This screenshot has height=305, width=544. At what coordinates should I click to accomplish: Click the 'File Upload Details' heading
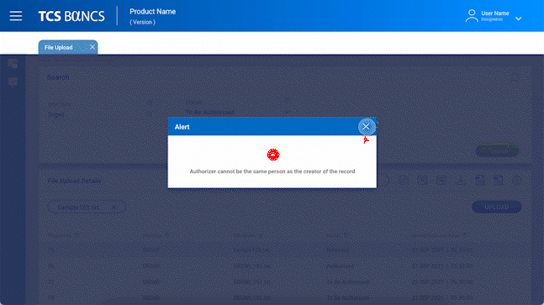tap(74, 181)
